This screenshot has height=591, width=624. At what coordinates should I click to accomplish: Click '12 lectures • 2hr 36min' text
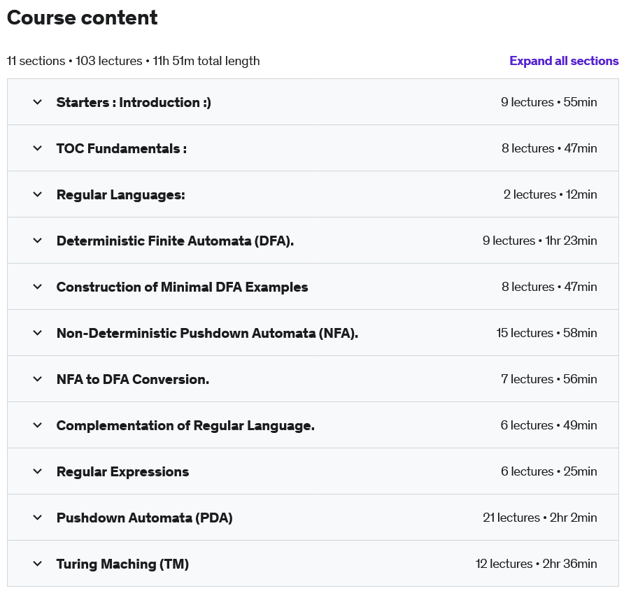[536, 564]
